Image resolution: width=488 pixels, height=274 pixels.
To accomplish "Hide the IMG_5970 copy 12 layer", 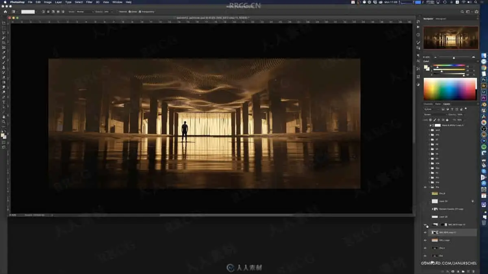I will (x=425, y=224).
